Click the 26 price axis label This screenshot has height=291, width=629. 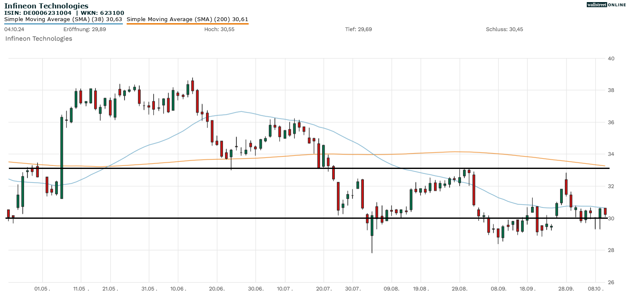tap(611, 282)
